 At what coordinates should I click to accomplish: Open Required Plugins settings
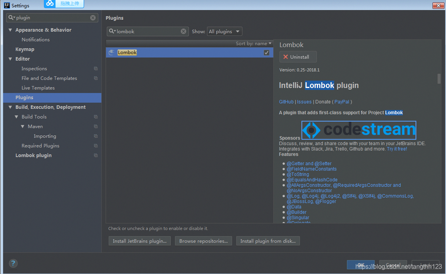(40, 146)
